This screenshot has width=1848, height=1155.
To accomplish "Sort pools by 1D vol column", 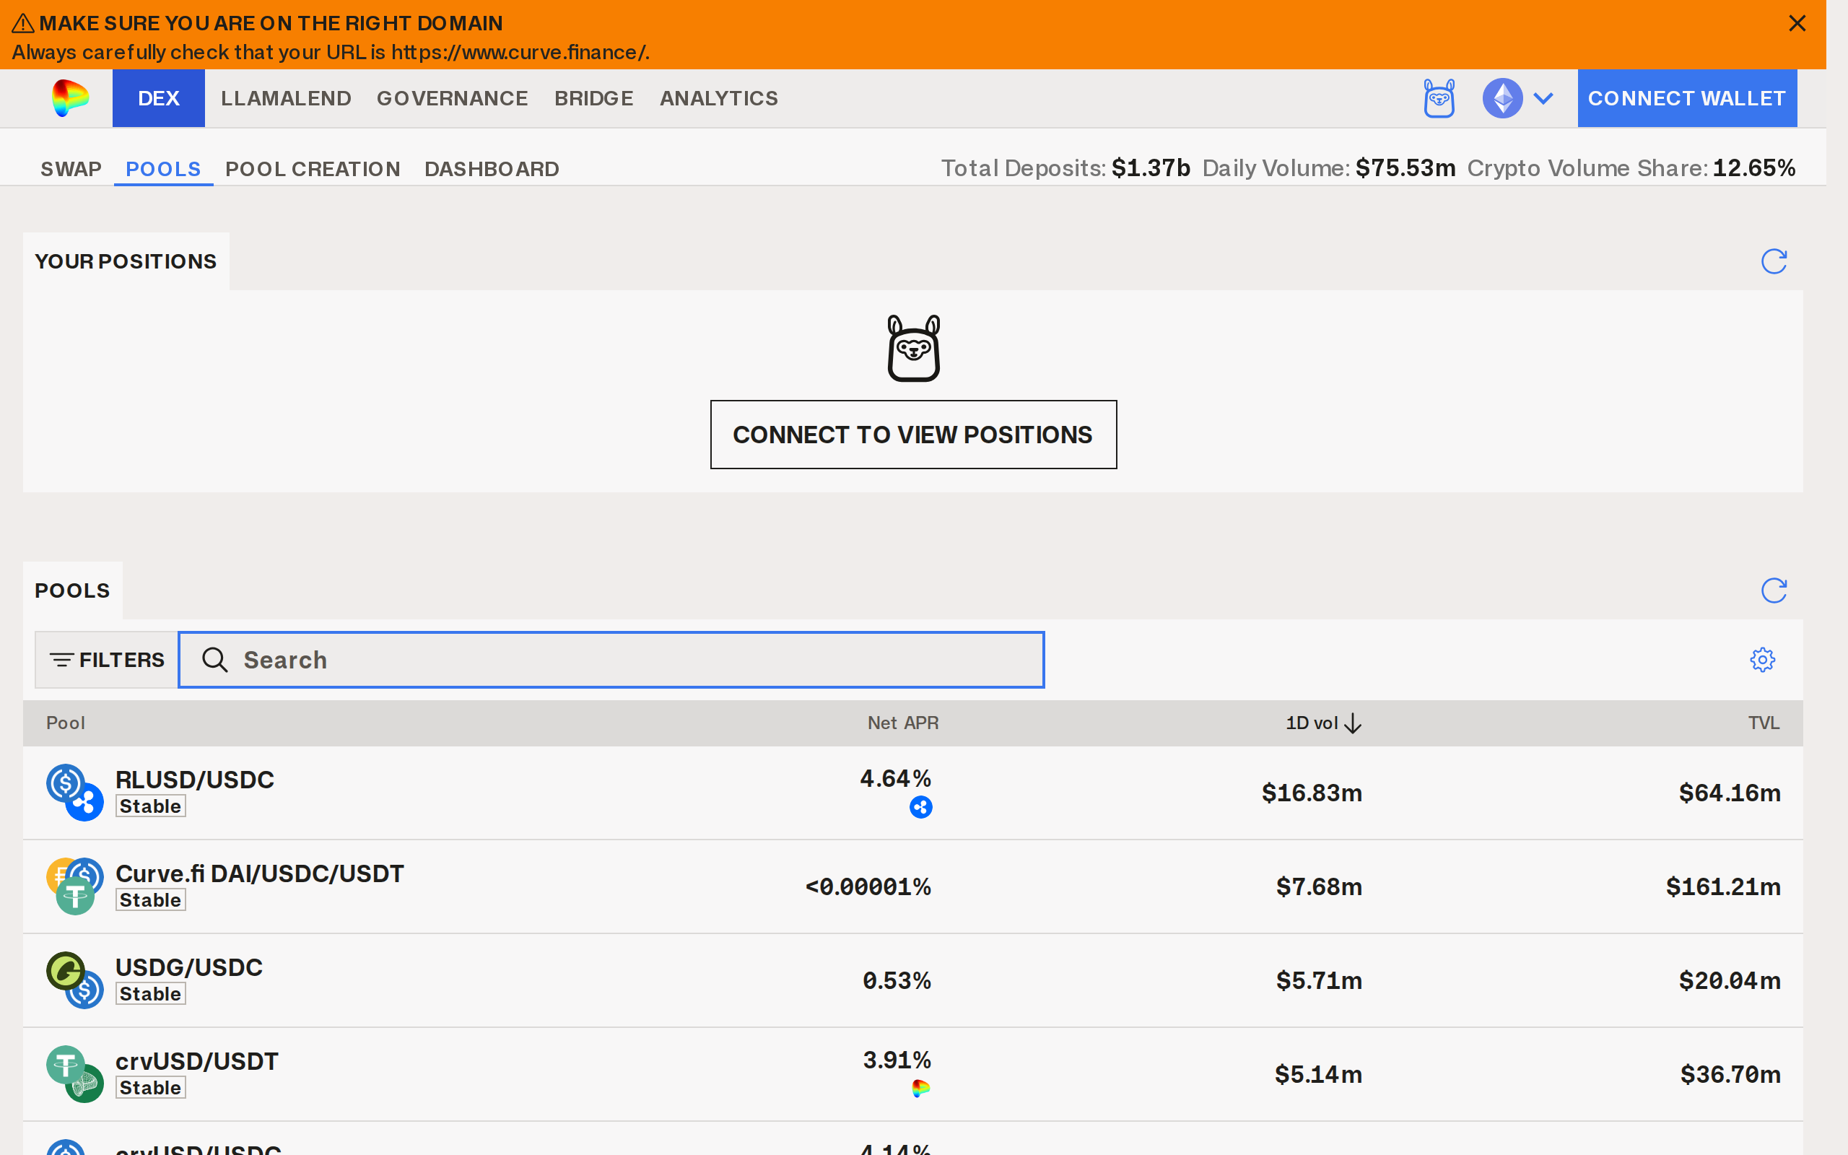I will coord(1323,723).
